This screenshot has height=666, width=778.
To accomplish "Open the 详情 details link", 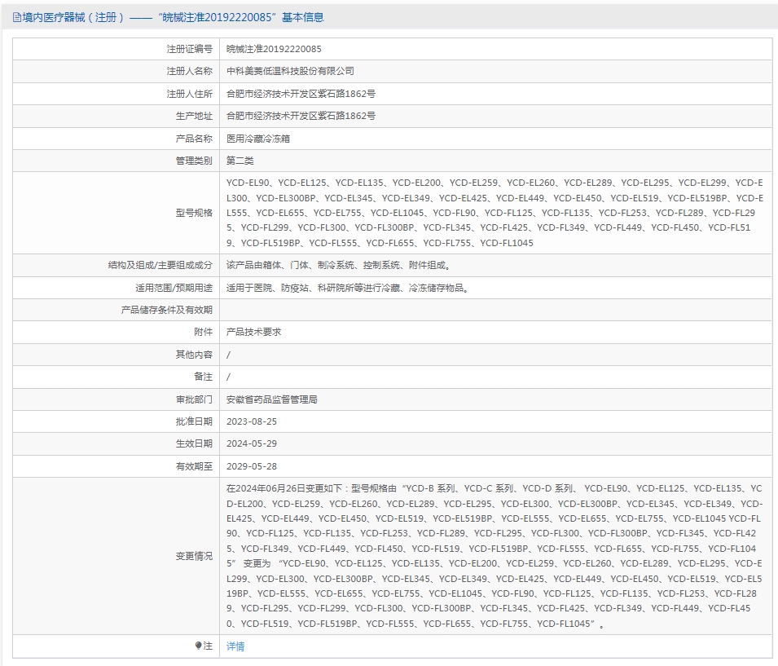I will (235, 646).
